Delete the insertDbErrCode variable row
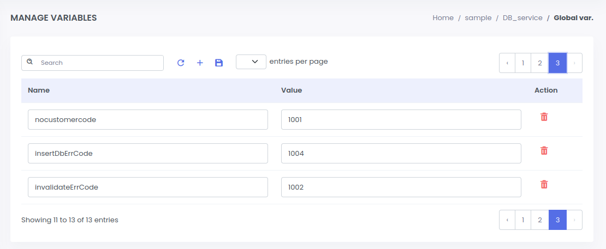The image size is (606, 249). tap(544, 151)
